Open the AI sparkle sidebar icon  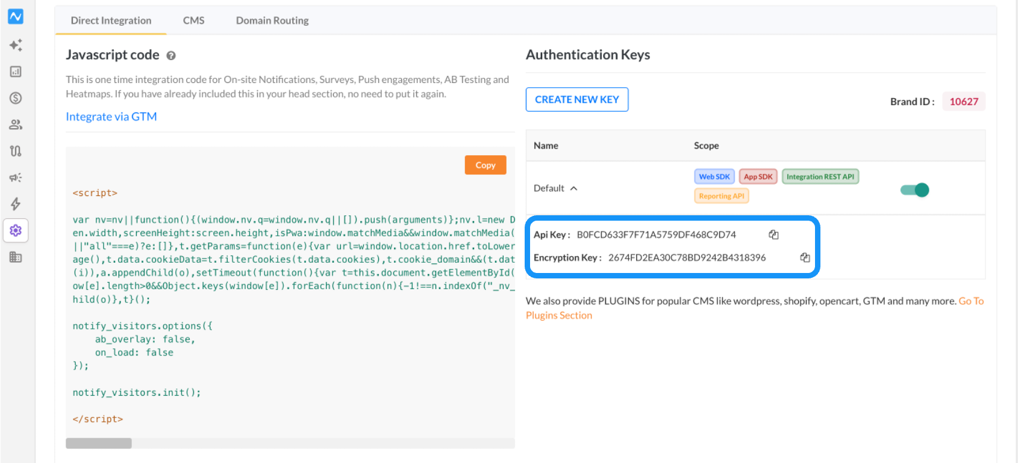[16, 45]
